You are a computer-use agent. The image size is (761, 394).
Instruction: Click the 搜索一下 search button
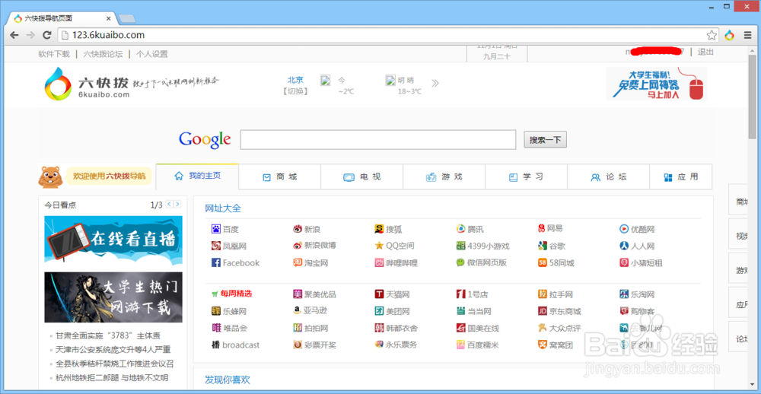click(x=545, y=140)
